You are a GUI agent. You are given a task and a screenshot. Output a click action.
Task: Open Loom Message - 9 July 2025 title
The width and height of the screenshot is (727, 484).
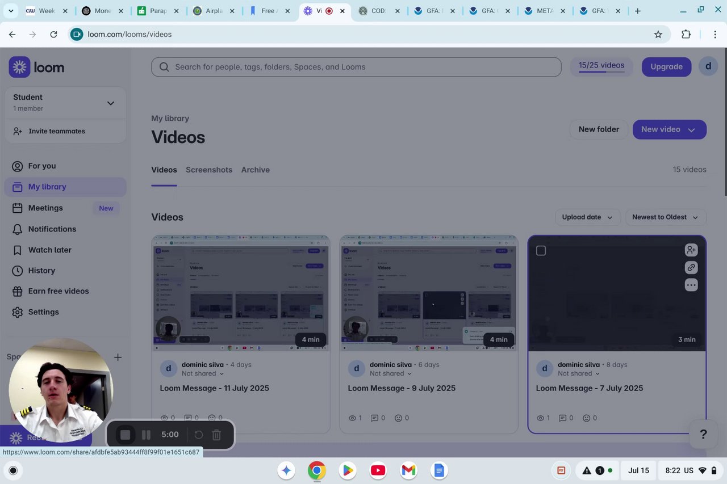[402, 388]
